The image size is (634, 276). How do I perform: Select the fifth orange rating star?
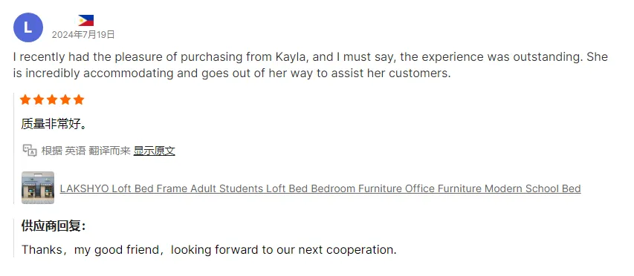[79, 99]
